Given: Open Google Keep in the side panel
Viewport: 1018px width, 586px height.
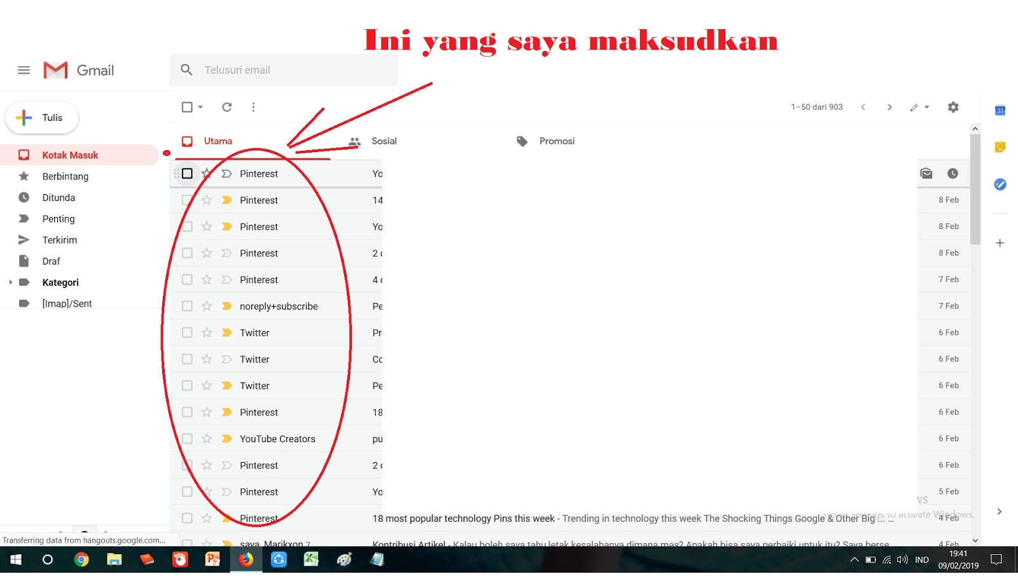Looking at the screenshot, I should (x=1000, y=147).
